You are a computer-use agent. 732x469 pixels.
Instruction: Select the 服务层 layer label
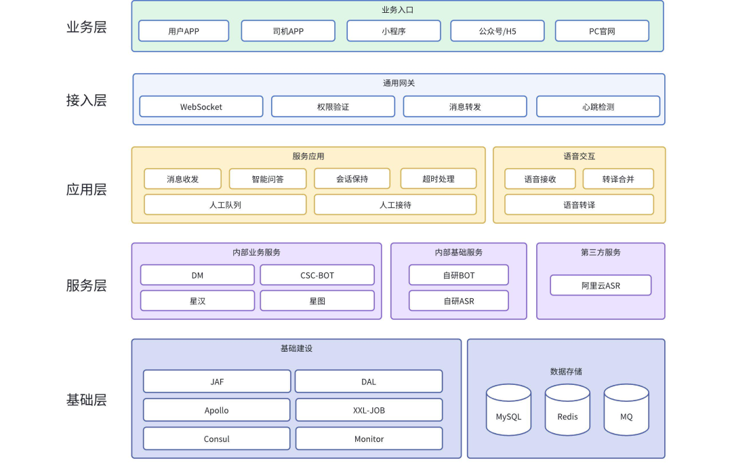point(86,285)
